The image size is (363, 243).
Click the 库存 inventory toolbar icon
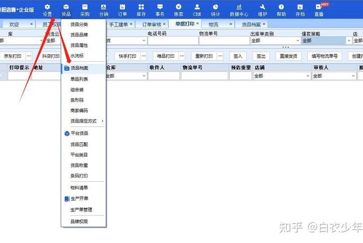point(141,10)
